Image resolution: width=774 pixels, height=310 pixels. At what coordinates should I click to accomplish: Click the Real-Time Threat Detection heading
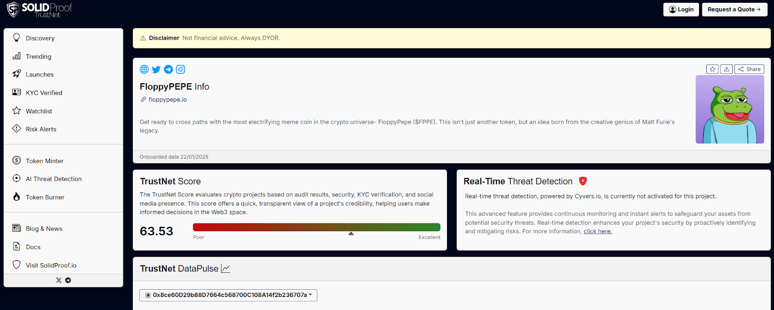518,181
